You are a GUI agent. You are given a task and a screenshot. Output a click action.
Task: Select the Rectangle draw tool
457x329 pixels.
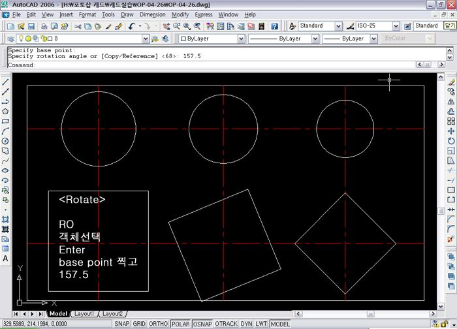point(5,121)
